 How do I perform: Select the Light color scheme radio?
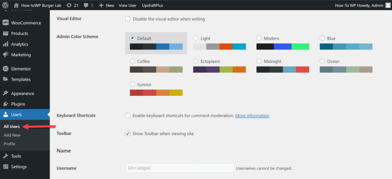(196, 38)
